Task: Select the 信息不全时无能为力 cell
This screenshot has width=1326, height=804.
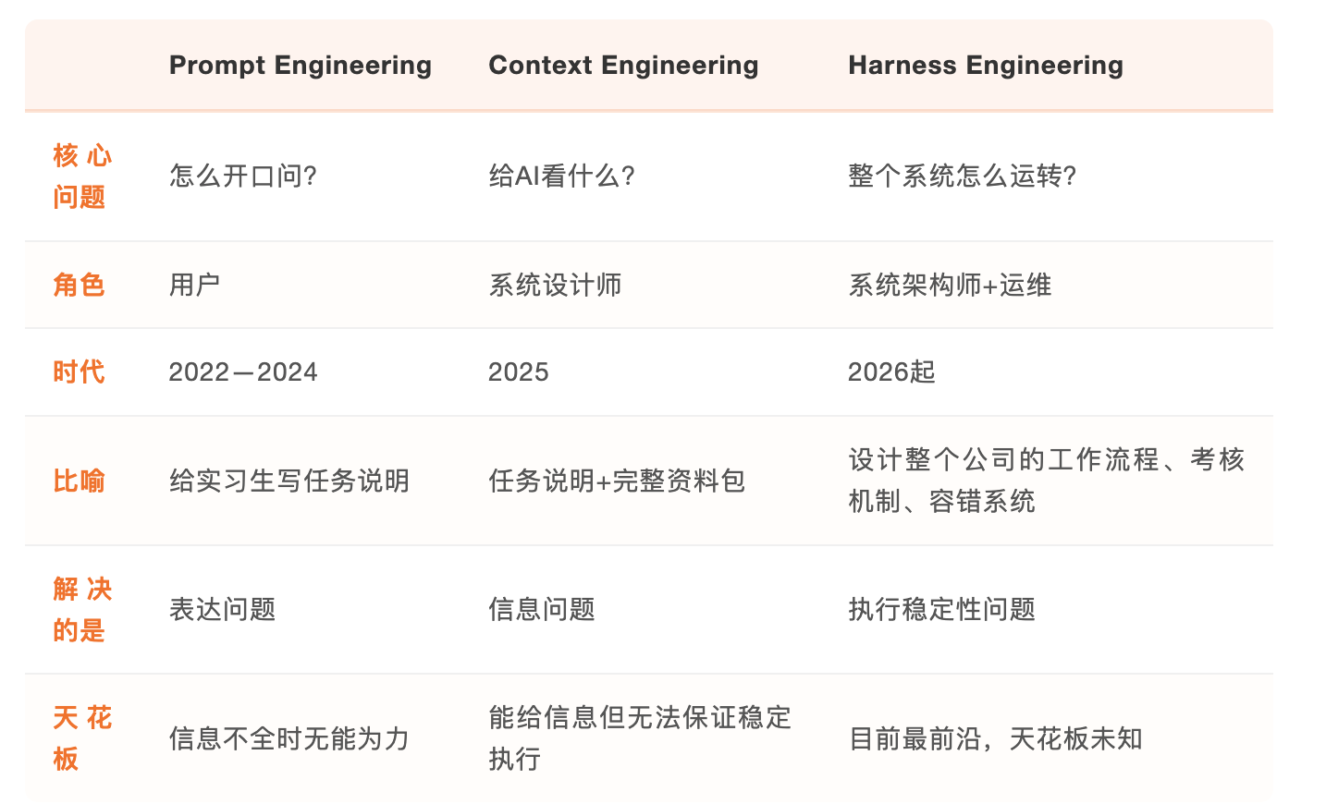Action: pos(289,738)
